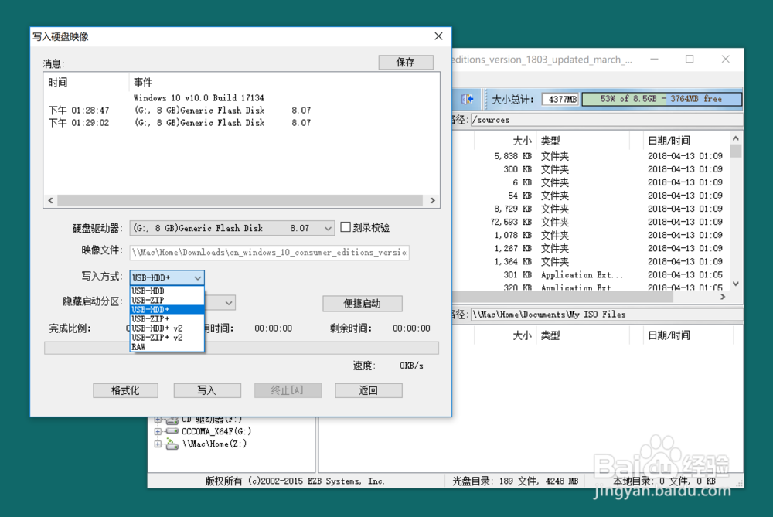
Task: Select the CCCOMA_X64F(G:) drive icon
Action: [172, 431]
